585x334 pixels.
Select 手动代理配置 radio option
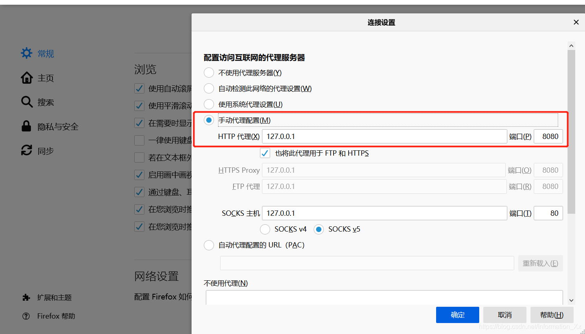(209, 120)
